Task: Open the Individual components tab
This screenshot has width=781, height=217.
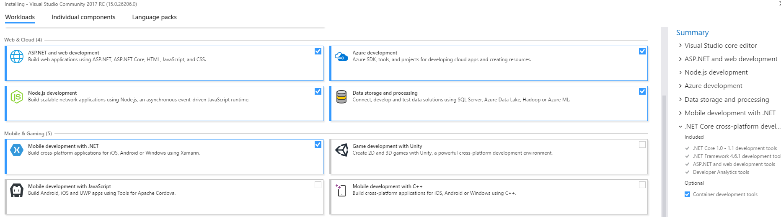Action: click(83, 17)
